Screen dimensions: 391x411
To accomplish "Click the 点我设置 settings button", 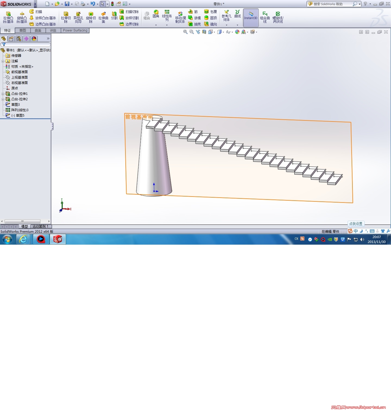I will [x=356, y=224].
